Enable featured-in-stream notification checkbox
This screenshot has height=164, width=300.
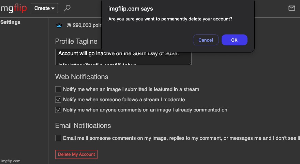click(x=58, y=89)
